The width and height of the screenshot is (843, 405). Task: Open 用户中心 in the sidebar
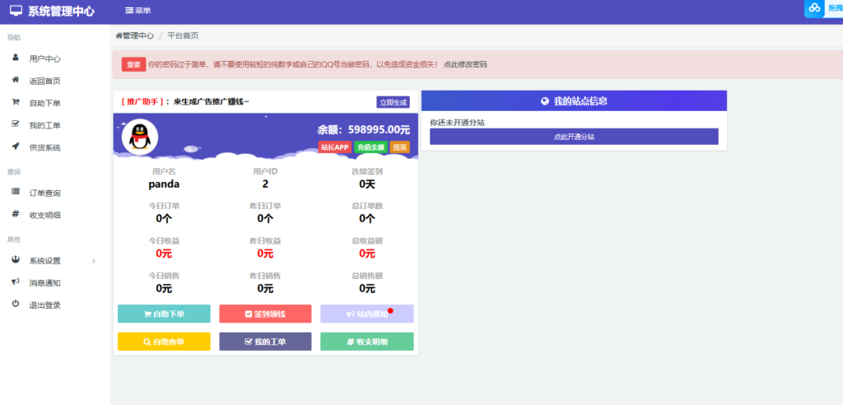click(x=44, y=58)
